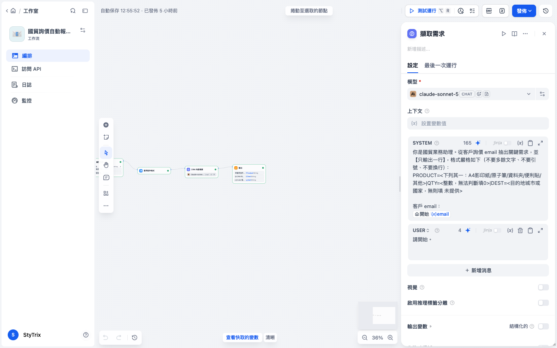Click SYSTEM prompt generator sparkle icon
Image resolution: width=557 pixels, height=348 pixels.
(x=478, y=143)
